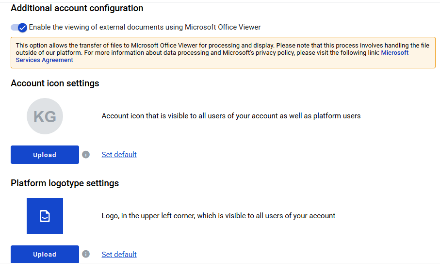Screen dimensions: 440x274
Task: Set default for platform logotype
Action: [119, 255]
